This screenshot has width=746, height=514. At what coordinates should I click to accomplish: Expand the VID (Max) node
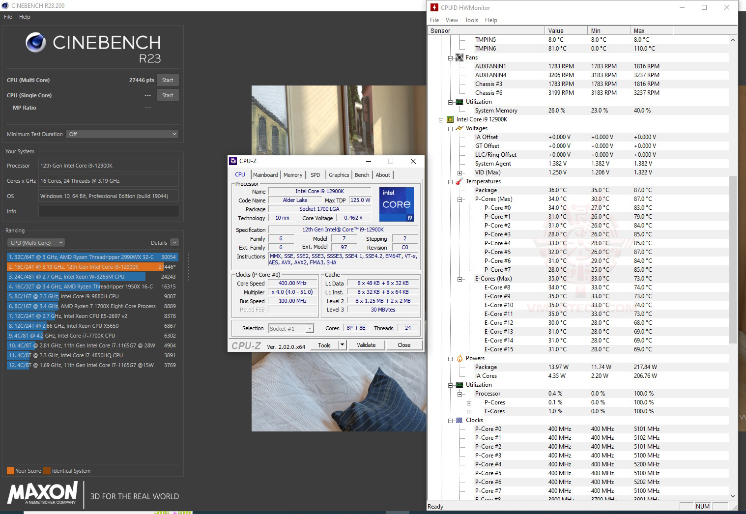click(459, 173)
